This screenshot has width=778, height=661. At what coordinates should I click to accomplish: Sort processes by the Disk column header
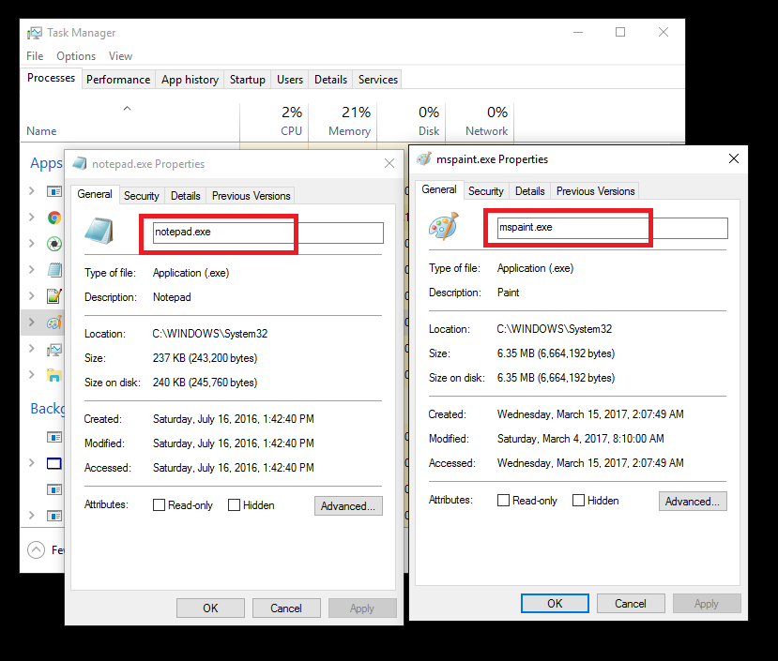pos(411,122)
